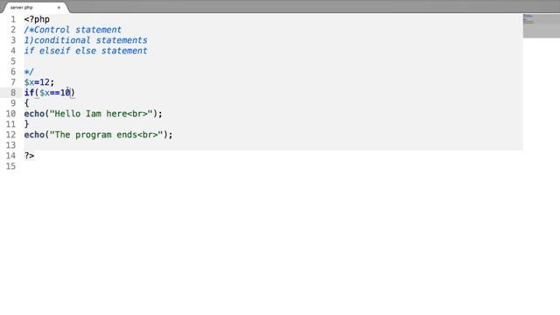The width and height of the screenshot is (560, 315).
Task: Click line number 14 in gutter
Action: [10, 156]
